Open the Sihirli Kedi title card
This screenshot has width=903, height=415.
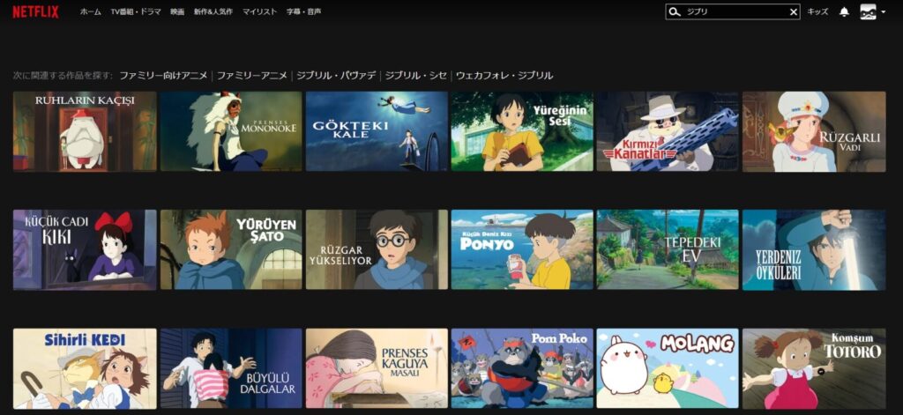coord(85,368)
